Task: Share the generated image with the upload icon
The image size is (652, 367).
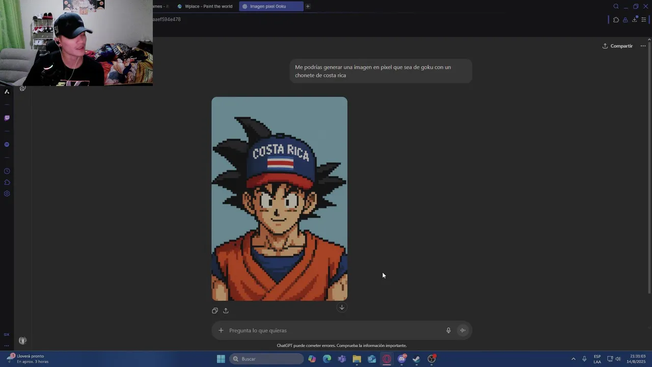Action: [226, 310]
